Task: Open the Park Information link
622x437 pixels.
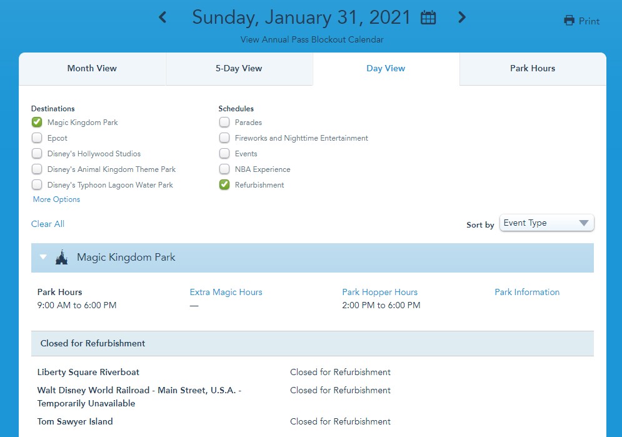Action: (x=527, y=292)
